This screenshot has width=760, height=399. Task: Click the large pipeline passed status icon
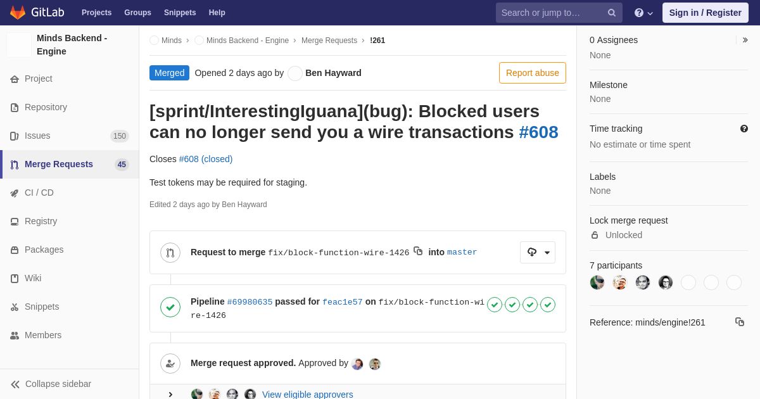pyautogui.click(x=170, y=307)
